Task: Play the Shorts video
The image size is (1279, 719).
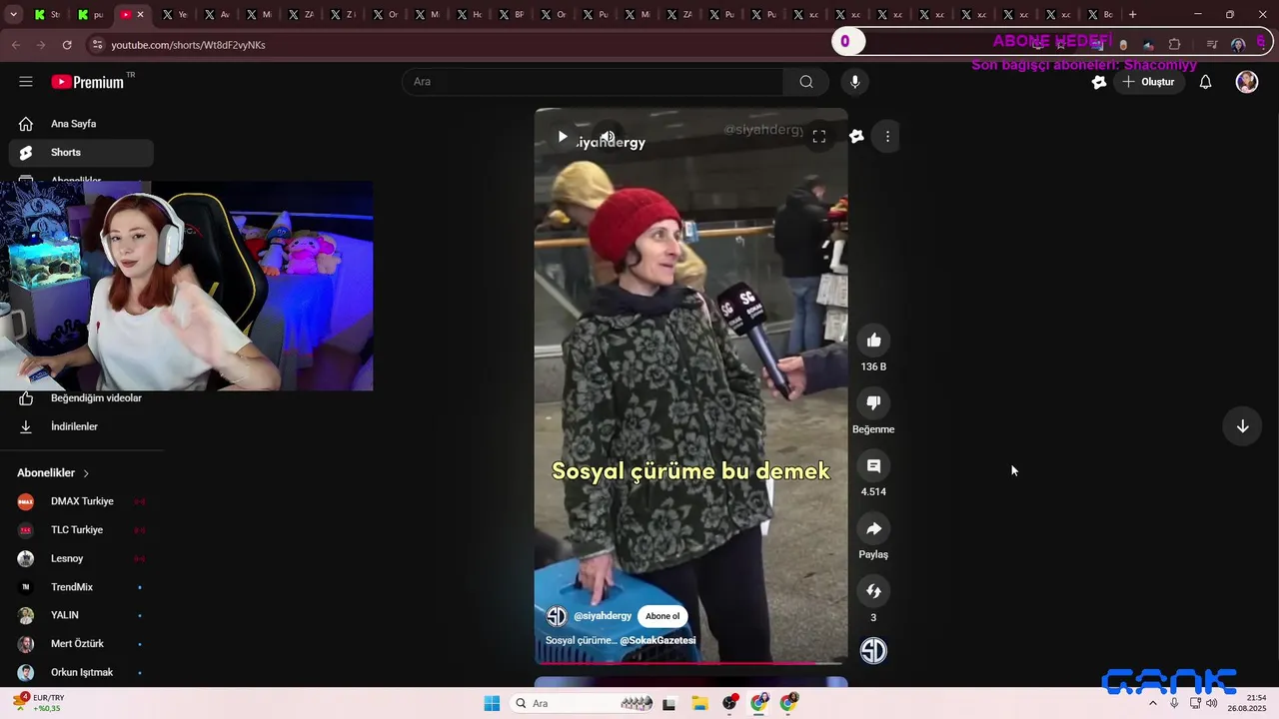Action: 563,137
